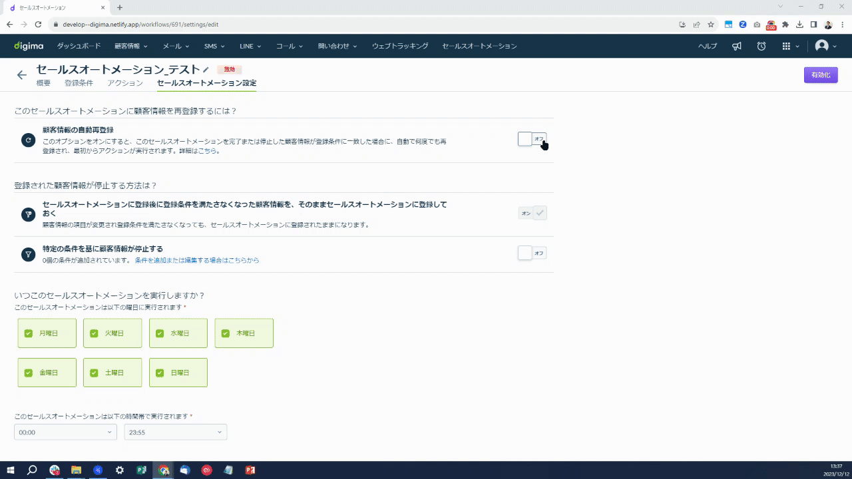Open Windows taskbar search
Viewport: 852px width, 479px height.
(x=32, y=470)
